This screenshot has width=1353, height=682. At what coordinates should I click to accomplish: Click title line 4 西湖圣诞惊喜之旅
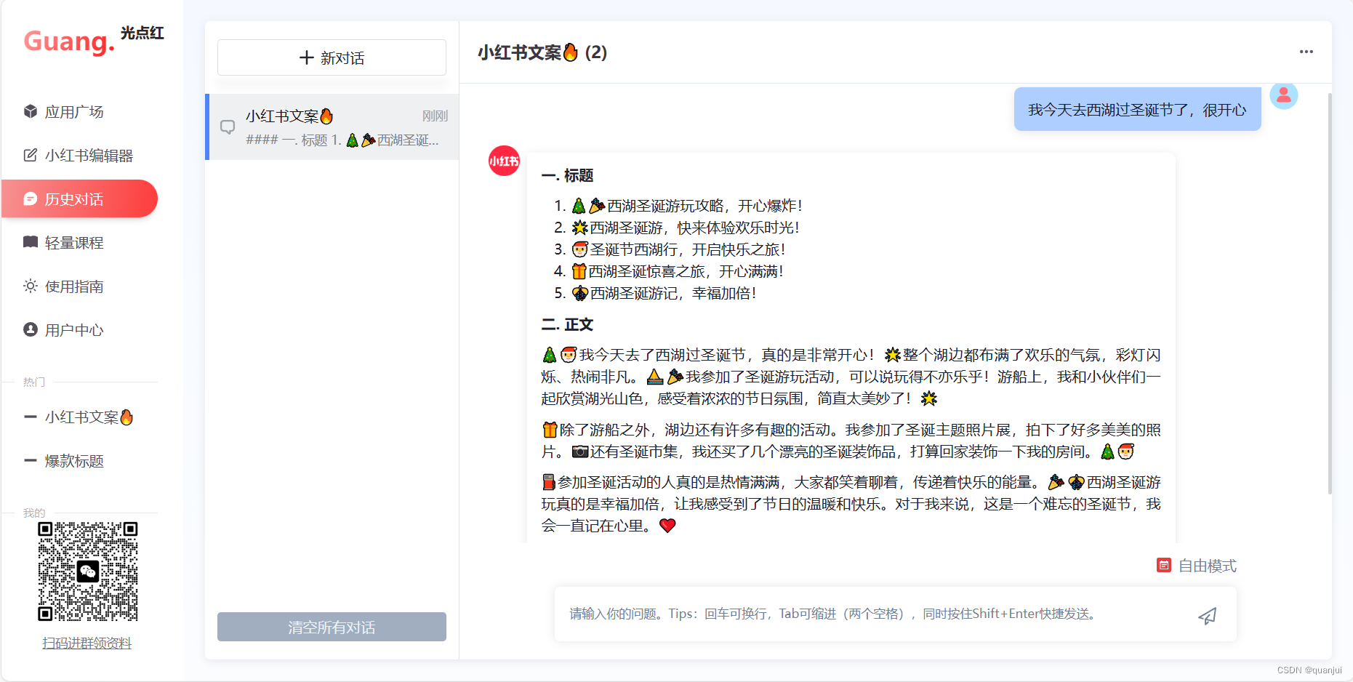click(677, 271)
